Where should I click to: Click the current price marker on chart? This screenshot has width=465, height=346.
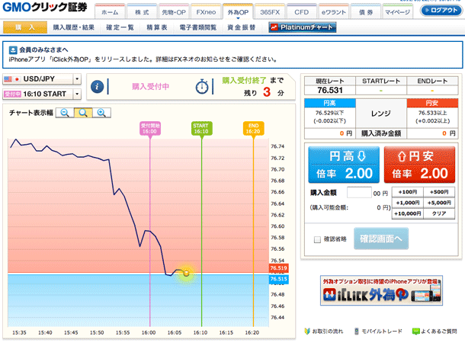click(x=186, y=274)
